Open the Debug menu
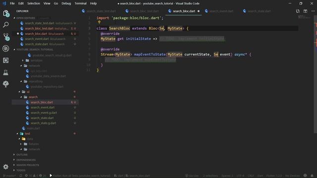 (66, 3)
